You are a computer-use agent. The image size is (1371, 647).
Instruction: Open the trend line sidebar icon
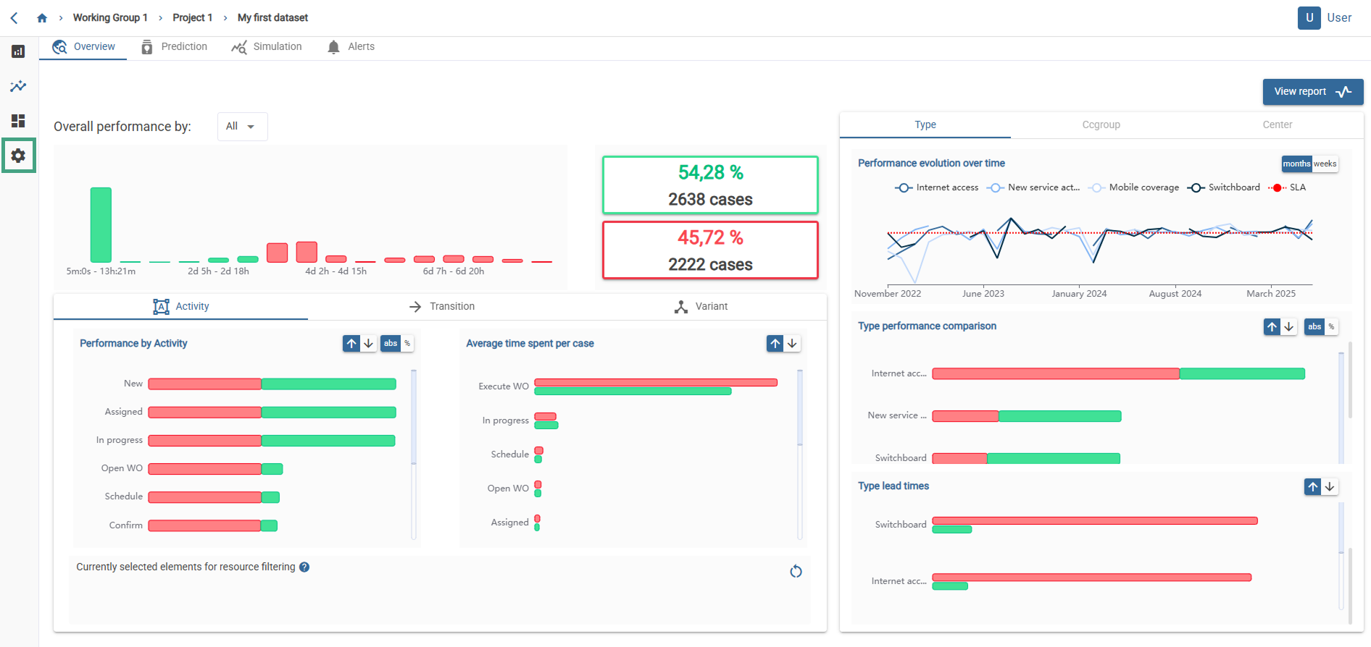[18, 86]
